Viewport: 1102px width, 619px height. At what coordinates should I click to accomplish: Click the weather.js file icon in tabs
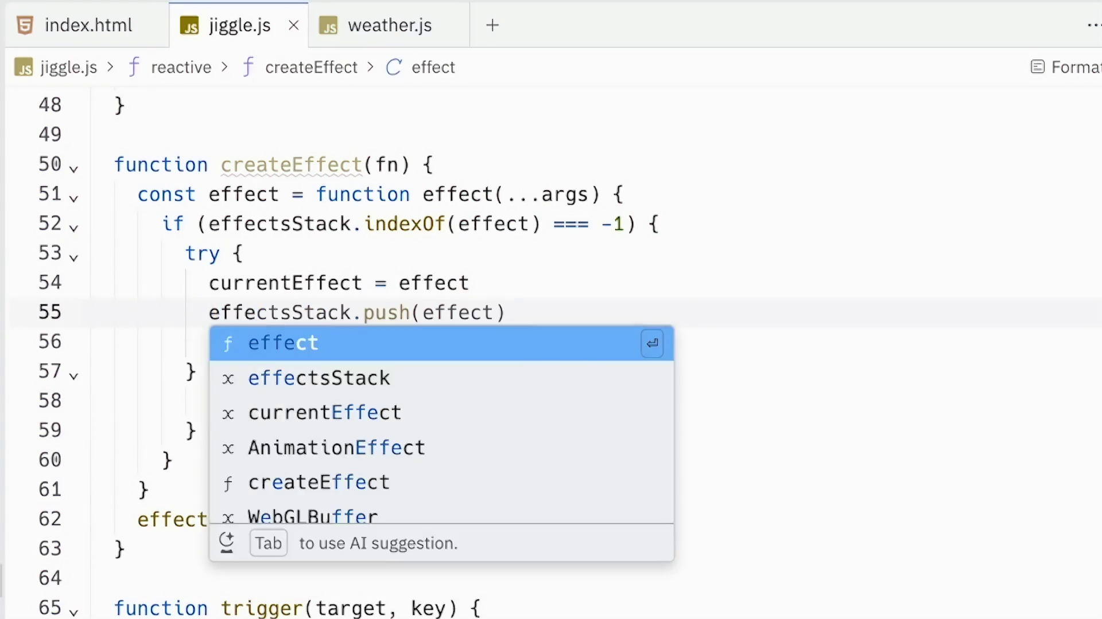click(x=328, y=26)
